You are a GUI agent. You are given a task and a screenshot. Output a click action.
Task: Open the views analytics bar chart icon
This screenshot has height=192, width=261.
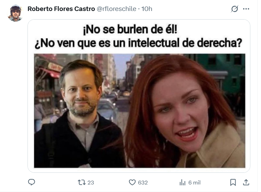[183, 182]
